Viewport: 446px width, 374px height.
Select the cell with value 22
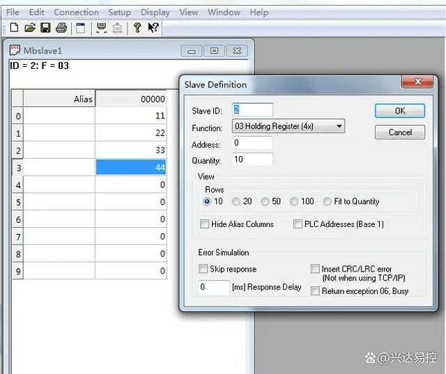pos(131,133)
